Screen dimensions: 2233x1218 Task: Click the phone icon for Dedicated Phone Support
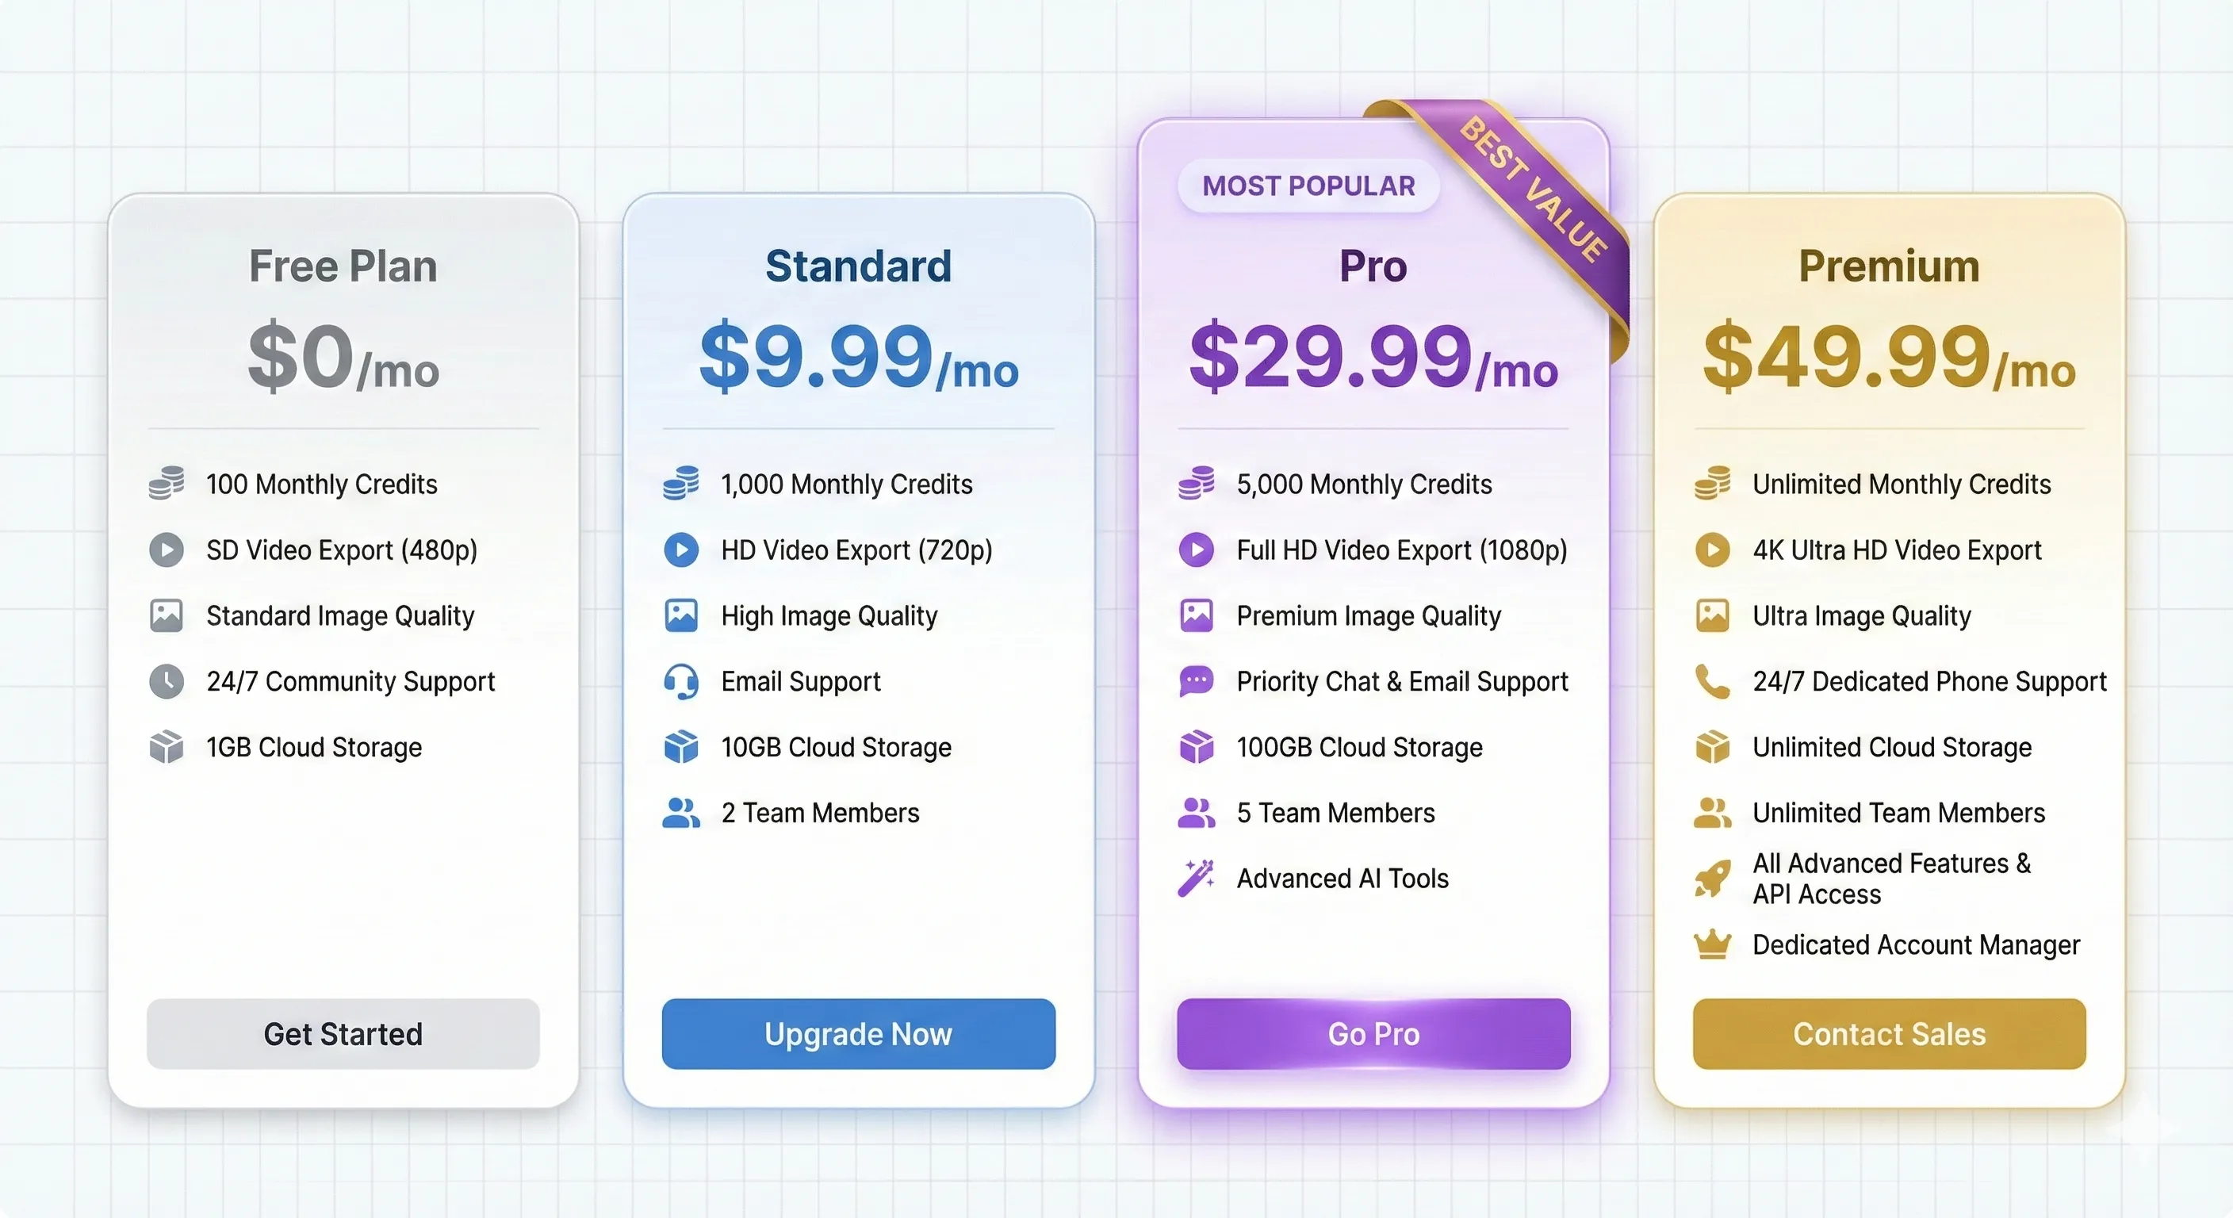tap(1711, 681)
